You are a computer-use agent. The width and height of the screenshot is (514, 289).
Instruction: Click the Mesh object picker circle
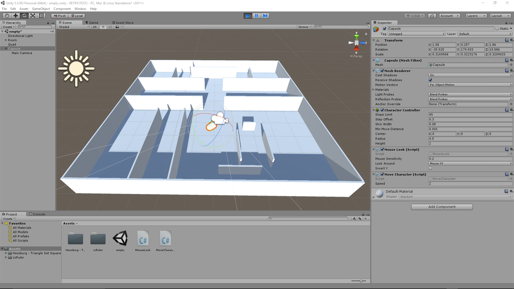(511, 65)
